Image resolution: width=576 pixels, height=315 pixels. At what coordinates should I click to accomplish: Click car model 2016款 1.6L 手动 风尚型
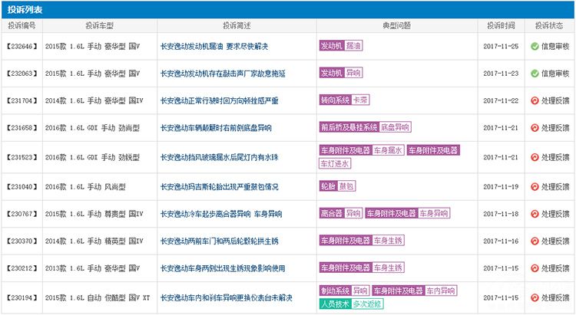tap(85, 187)
